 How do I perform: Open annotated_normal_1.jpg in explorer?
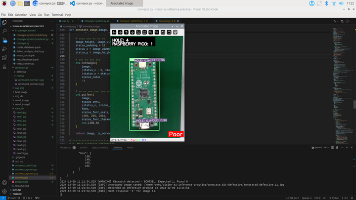(31, 80)
